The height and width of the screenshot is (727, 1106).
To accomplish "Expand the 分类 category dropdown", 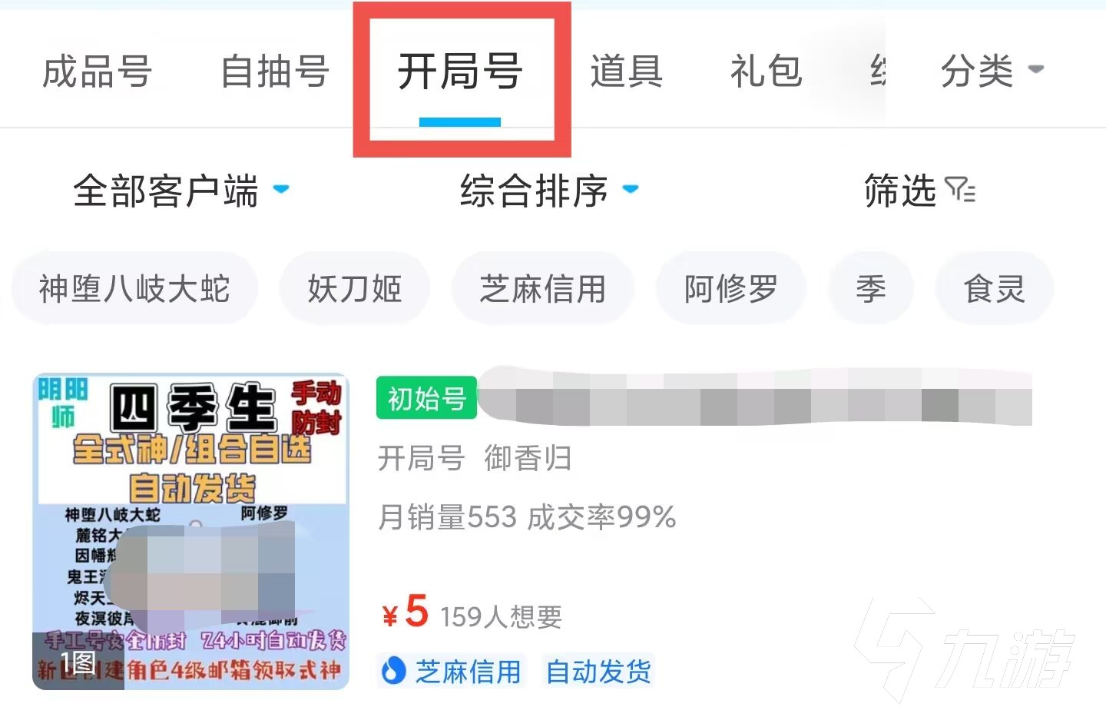I will 992,71.
